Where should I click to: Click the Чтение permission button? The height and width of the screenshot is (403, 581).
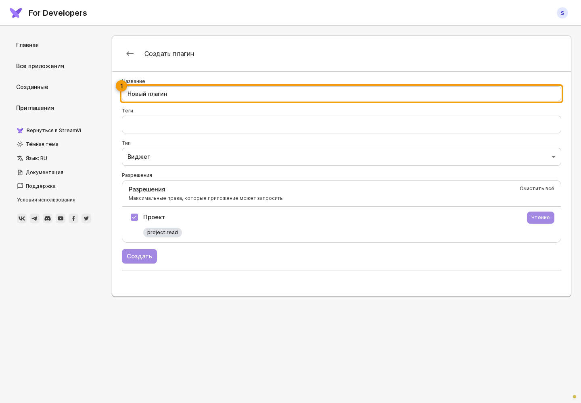pyautogui.click(x=541, y=218)
